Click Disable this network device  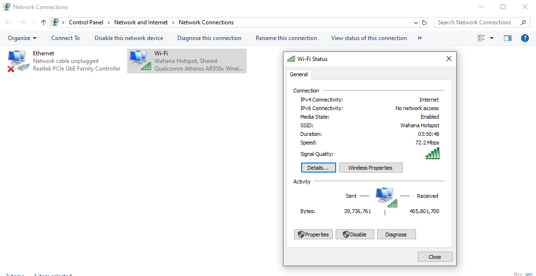pyautogui.click(x=129, y=38)
